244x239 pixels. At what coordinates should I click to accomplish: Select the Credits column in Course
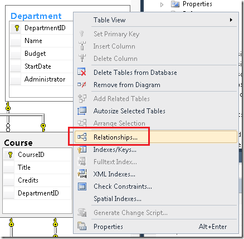pyautogui.click(x=37, y=180)
